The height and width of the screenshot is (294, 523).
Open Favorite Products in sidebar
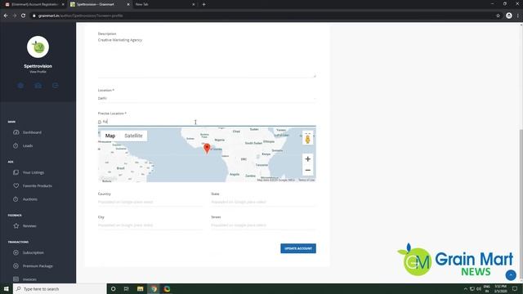38,185
